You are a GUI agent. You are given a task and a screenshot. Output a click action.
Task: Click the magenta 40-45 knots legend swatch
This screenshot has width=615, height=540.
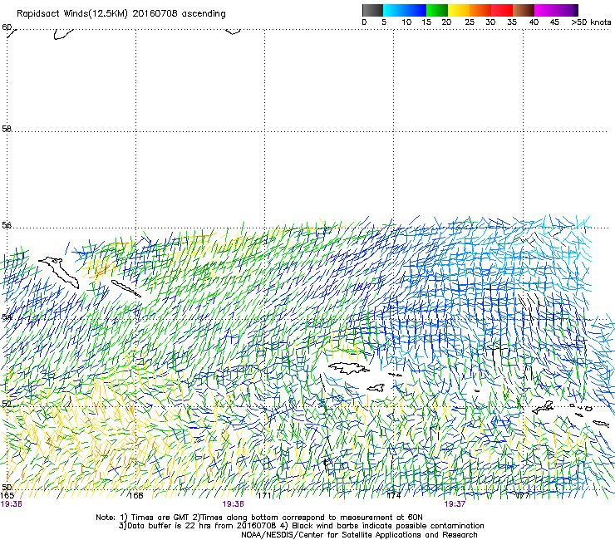(x=545, y=10)
